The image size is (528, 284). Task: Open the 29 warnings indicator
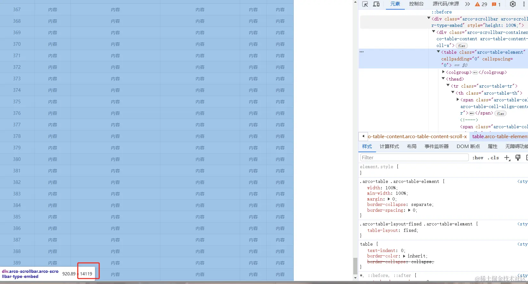click(x=481, y=4)
